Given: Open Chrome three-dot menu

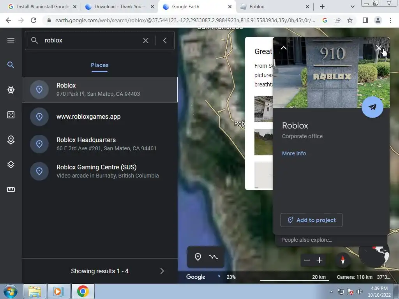Looking at the screenshot, I should coord(390,20).
